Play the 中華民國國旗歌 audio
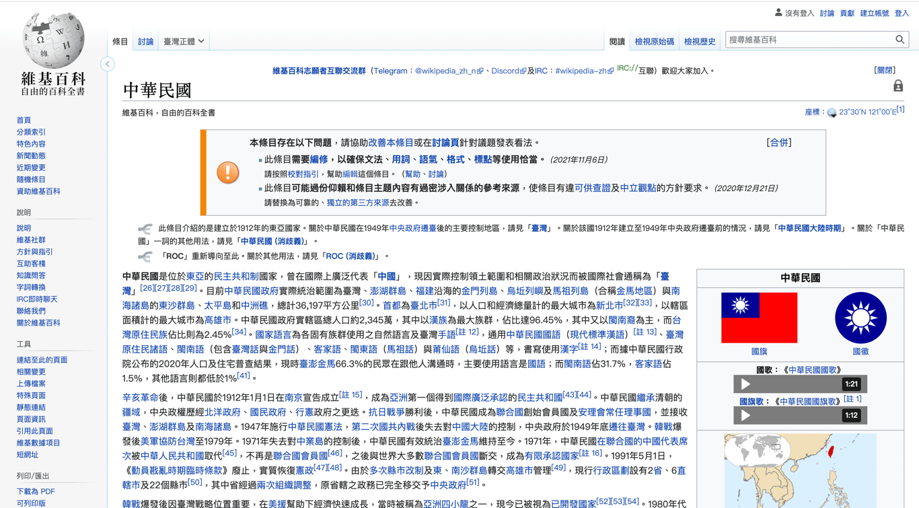The height and width of the screenshot is (508, 919). pyautogui.click(x=745, y=415)
